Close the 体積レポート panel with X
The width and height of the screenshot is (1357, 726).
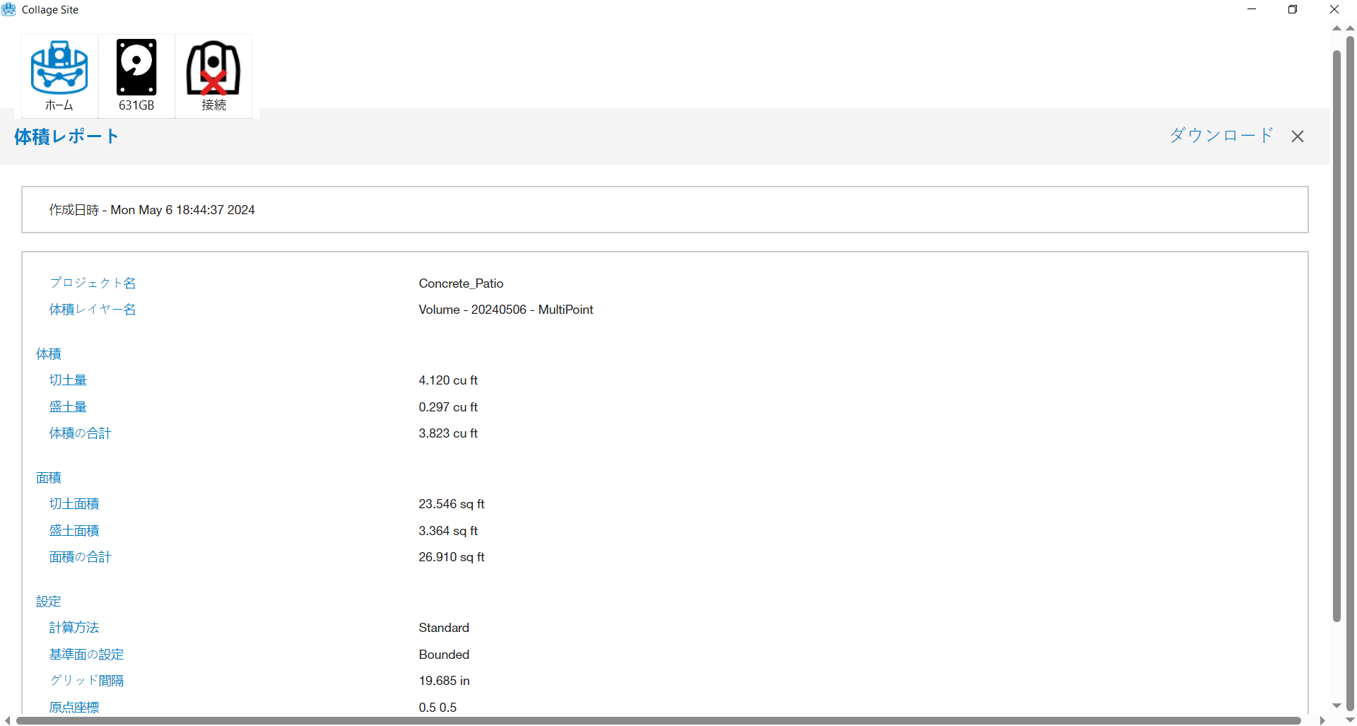click(1297, 136)
